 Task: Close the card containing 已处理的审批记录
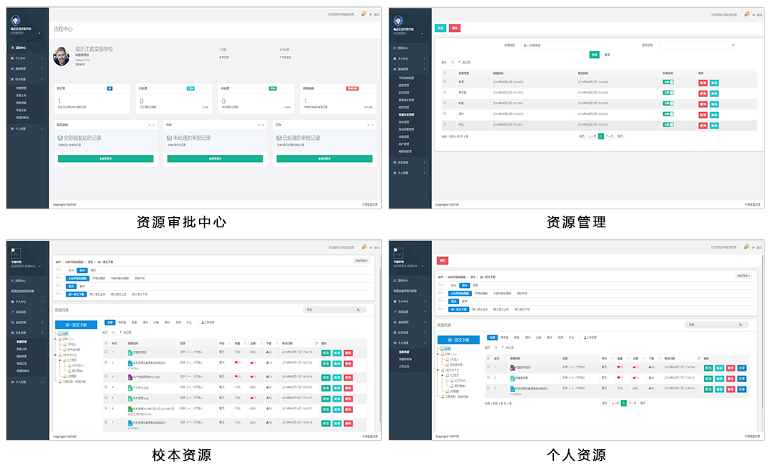(372, 125)
